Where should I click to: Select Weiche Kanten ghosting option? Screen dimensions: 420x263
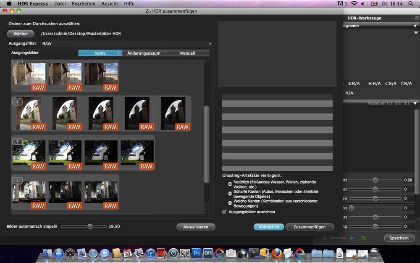point(230,203)
